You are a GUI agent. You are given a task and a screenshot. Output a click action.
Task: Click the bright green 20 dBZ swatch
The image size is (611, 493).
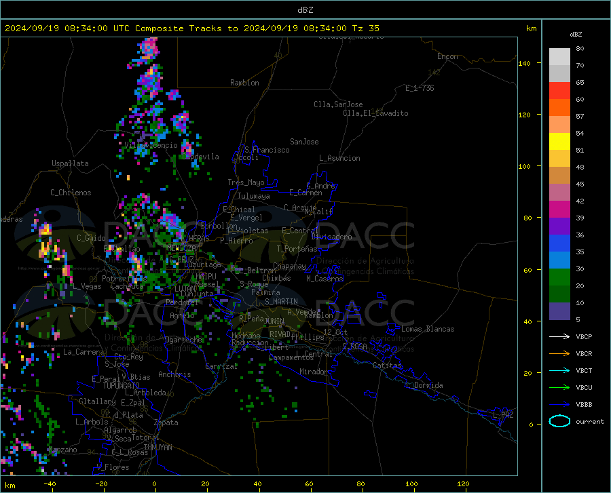[x=559, y=277]
